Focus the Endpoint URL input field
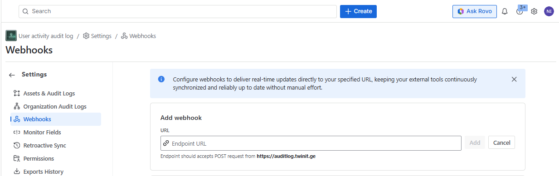Screen dimensions: 559x176 (311, 143)
